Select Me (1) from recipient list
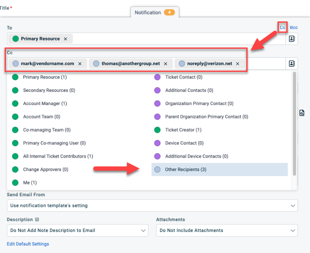The width and height of the screenshot is (310, 253). [x=30, y=182]
